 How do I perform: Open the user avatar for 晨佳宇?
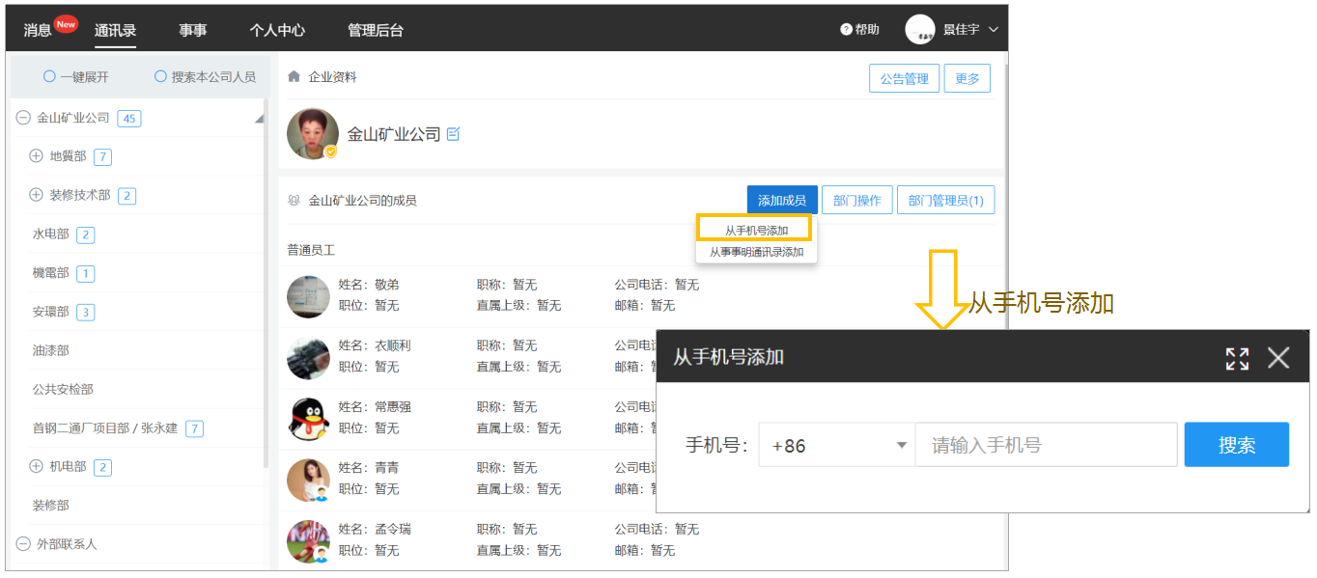[920, 30]
